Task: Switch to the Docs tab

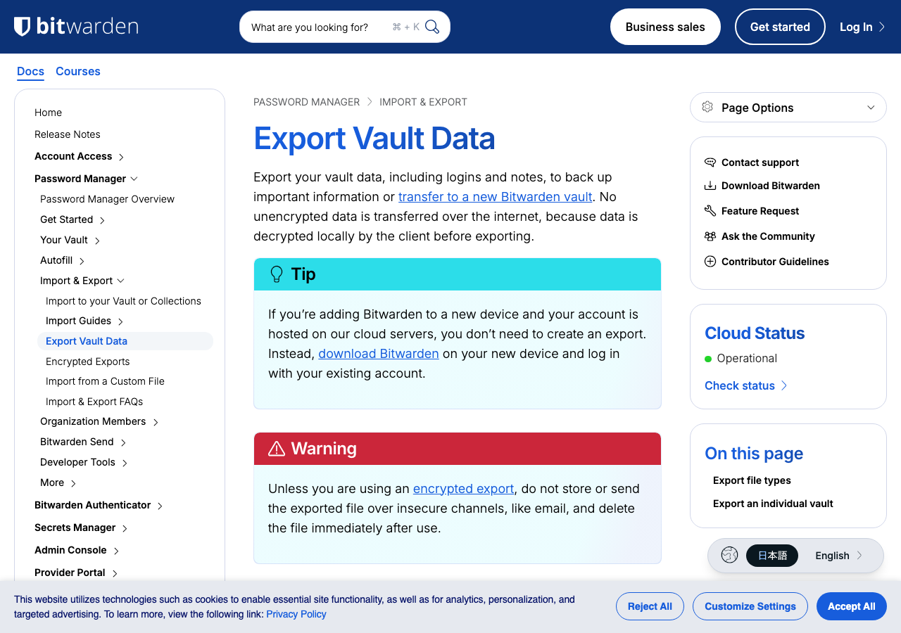Action: tap(30, 72)
